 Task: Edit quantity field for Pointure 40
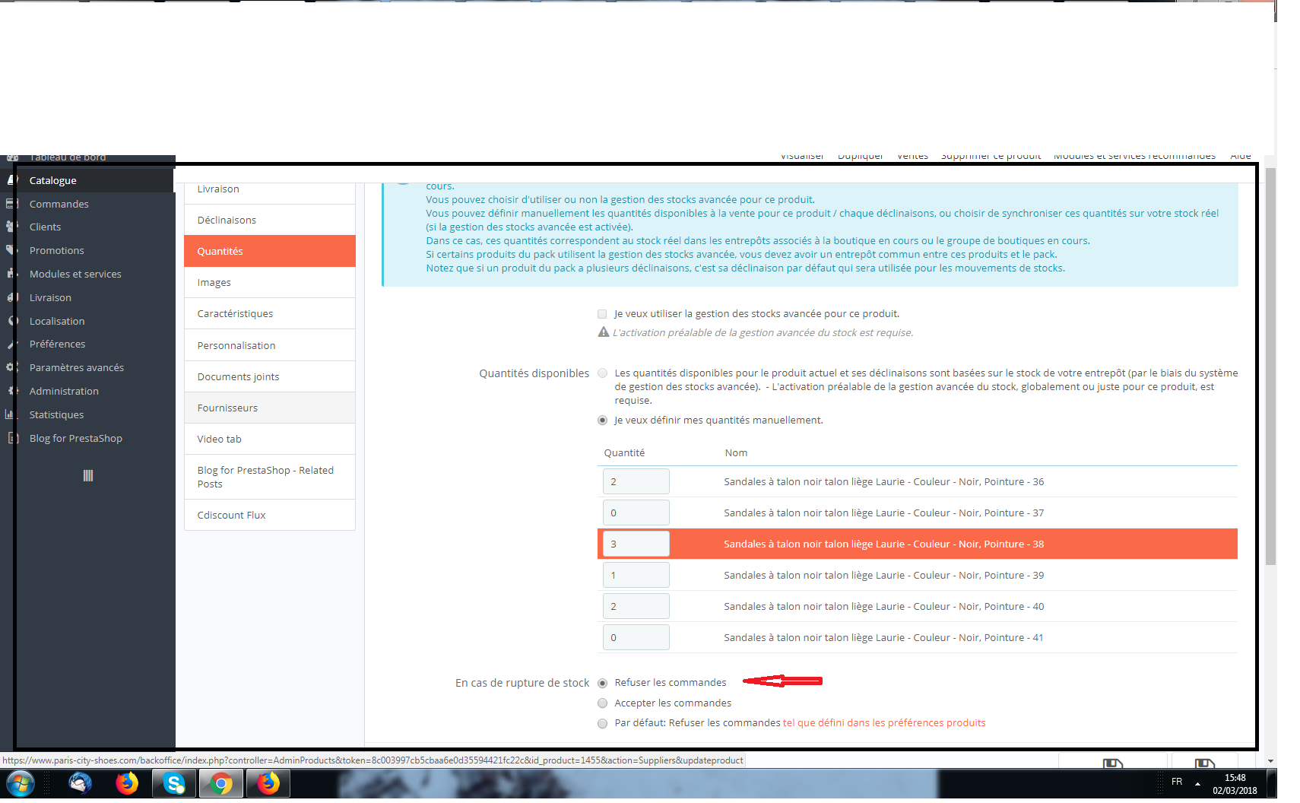[636, 606]
